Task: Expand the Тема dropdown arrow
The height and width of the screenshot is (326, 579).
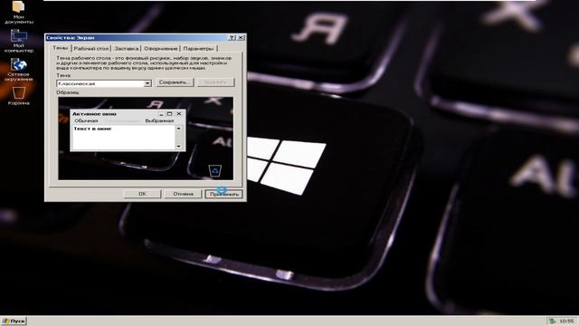Action: coord(147,83)
